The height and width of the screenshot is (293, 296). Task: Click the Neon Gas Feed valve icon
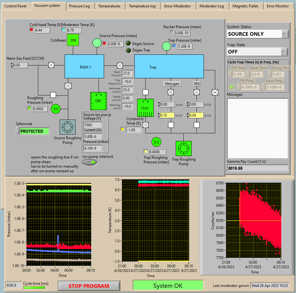pos(51,65)
